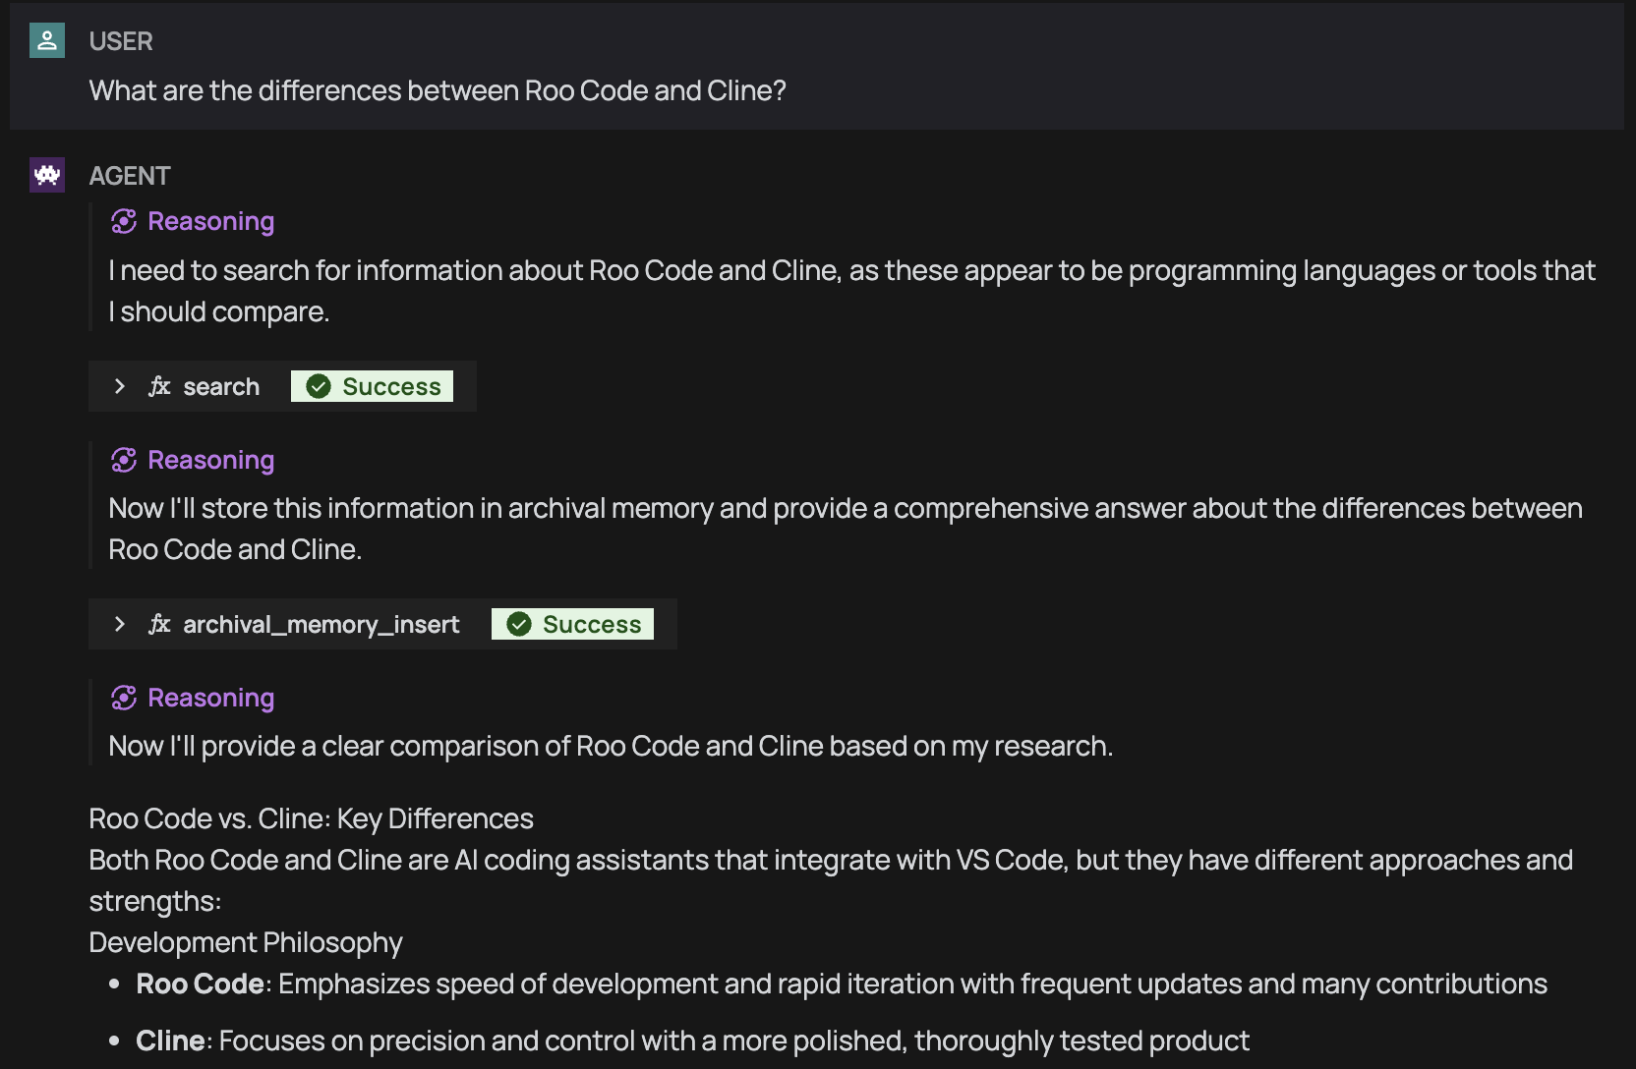
Task: Click the USER message header label
Action: 121,41
